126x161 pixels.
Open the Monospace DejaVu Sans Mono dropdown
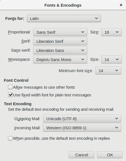tap(60, 60)
